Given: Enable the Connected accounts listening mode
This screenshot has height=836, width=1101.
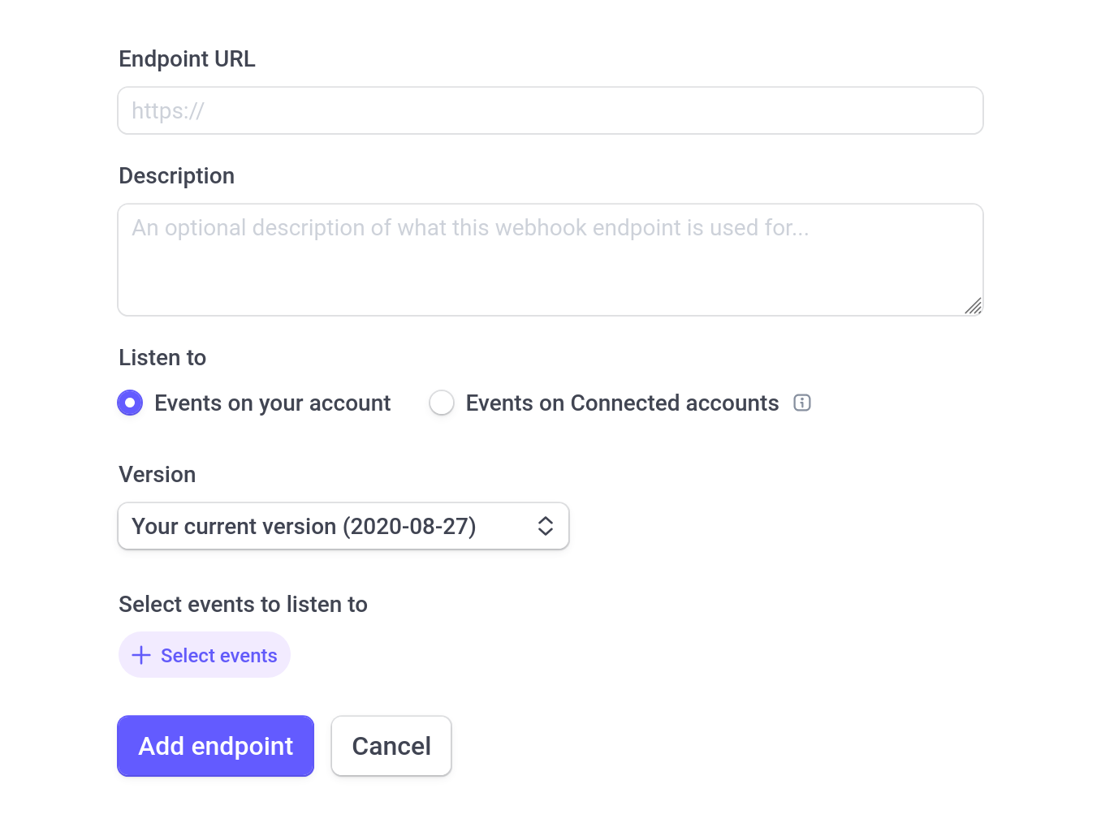Looking at the screenshot, I should 442,403.
